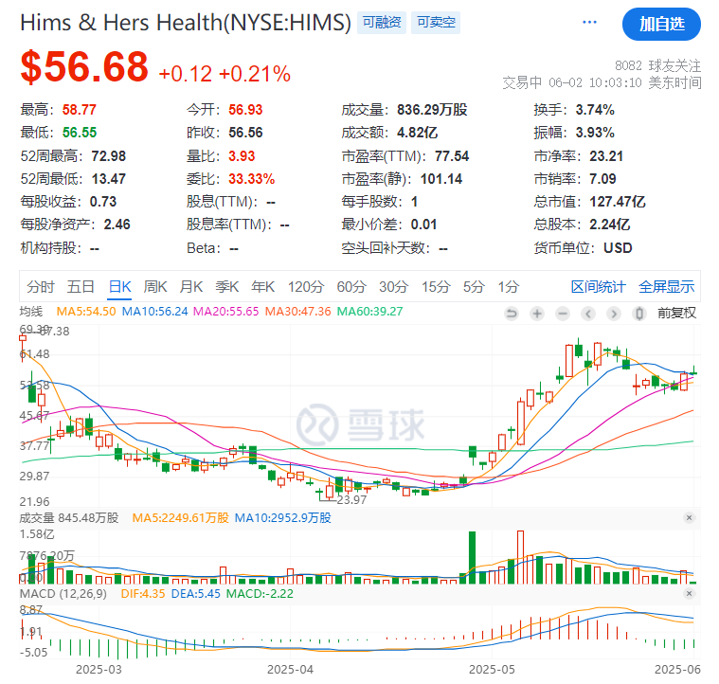The height and width of the screenshot is (684, 719).
Task: Click the MA60:39.27 moving average label
Action: point(370,312)
